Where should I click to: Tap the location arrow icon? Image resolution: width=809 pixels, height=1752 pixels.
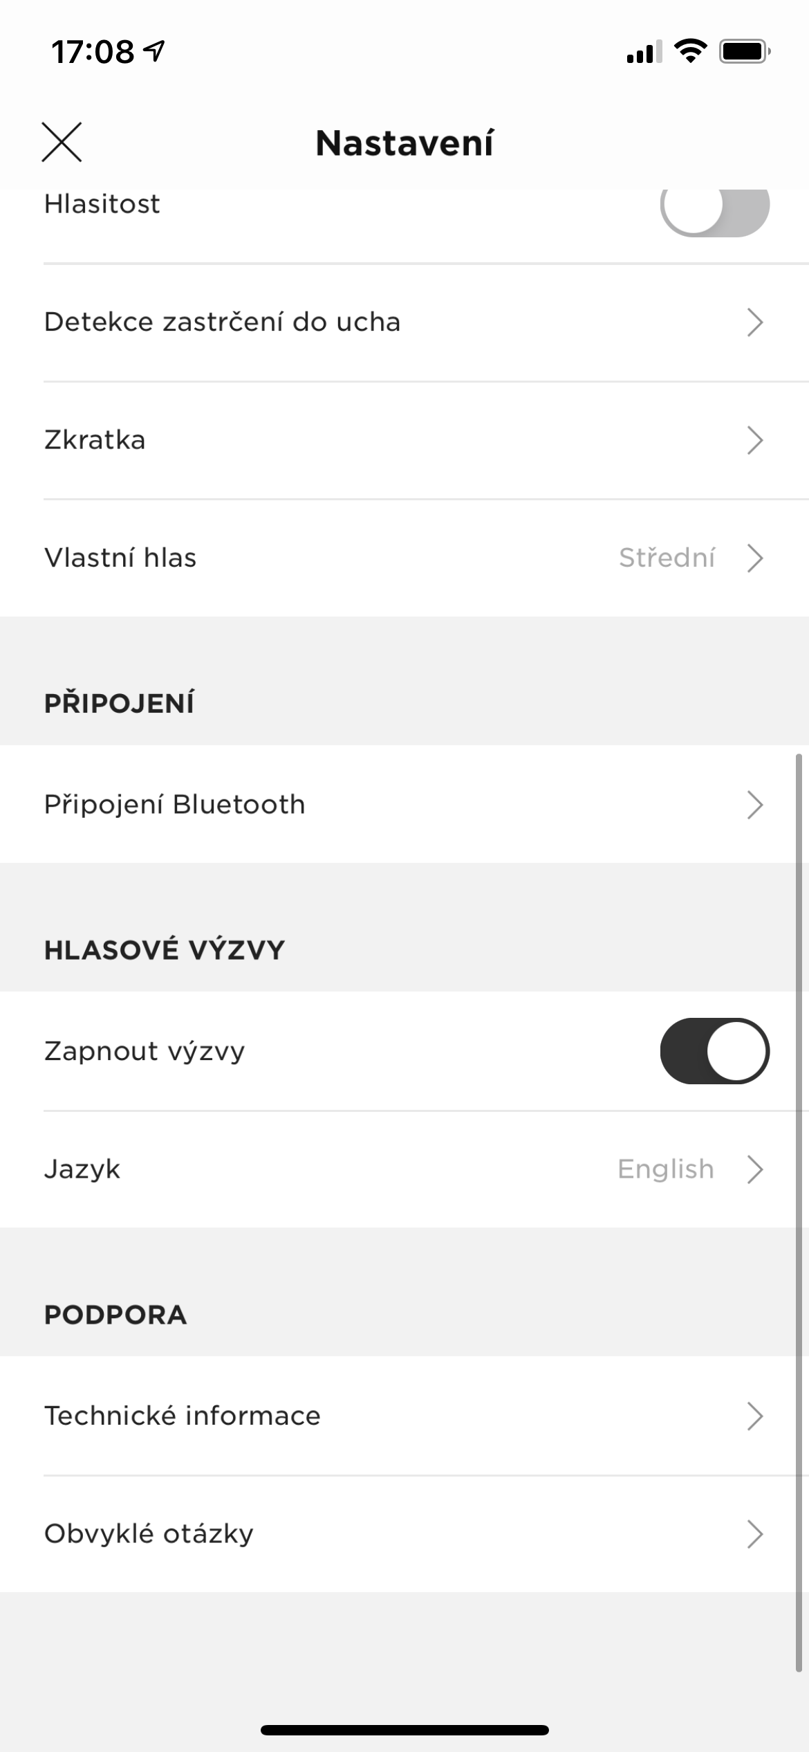pyautogui.click(x=154, y=51)
